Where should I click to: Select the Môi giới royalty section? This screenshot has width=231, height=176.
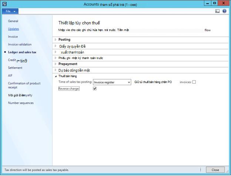tap(20, 95)
